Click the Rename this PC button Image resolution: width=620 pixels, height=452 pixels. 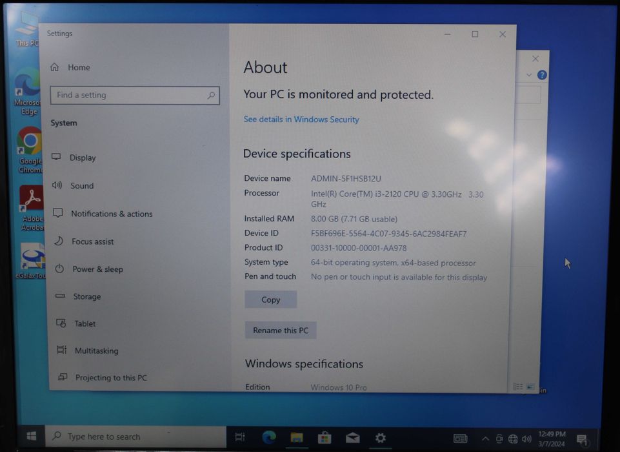pos(281,330)
